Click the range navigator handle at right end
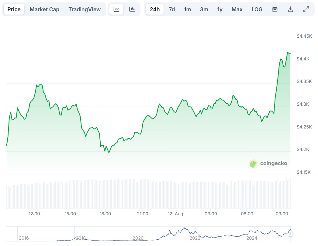This screenshot has height=246, width=318. pyautogui.click(x=291, y=234)
